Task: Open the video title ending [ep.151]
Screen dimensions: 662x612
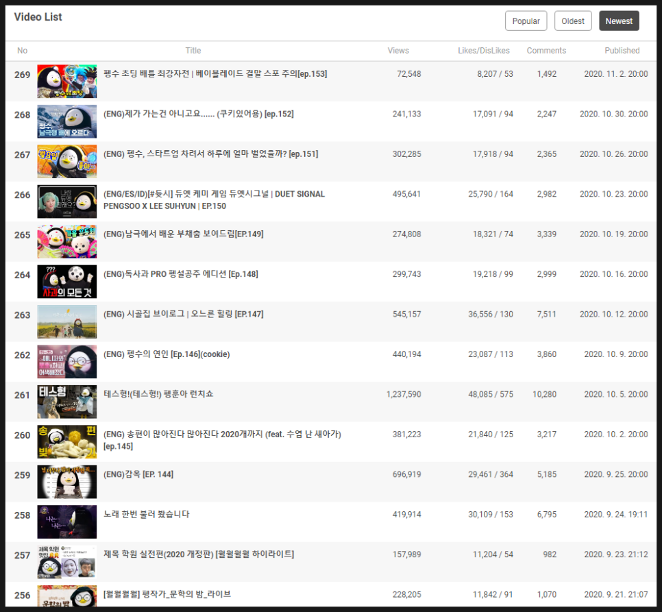Action: pyautogui.click(x=210, y=154)
